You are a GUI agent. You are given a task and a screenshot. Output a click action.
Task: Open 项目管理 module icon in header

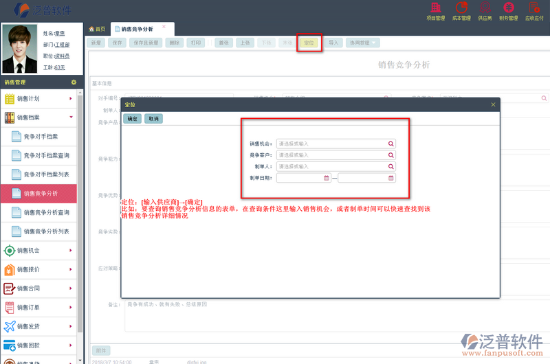[436, 10]
